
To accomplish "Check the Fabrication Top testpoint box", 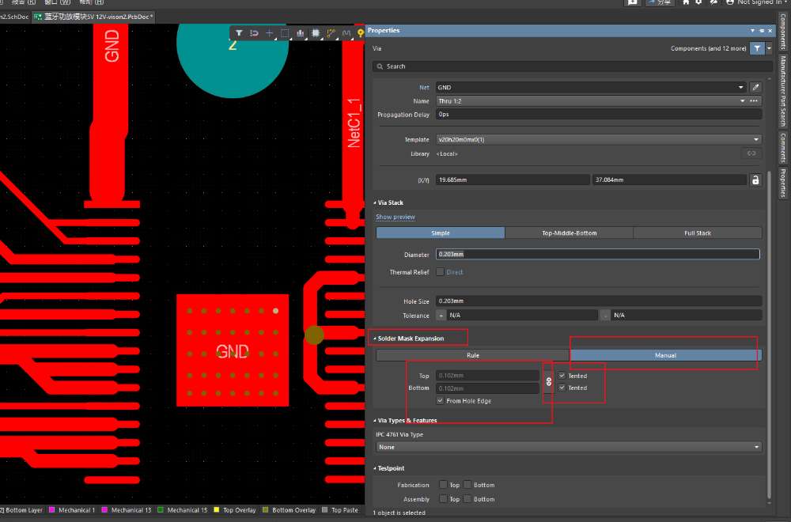I will (443, 485).
